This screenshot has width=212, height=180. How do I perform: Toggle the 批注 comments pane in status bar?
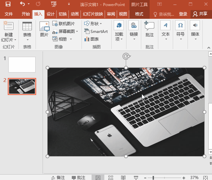pos(78,177)
